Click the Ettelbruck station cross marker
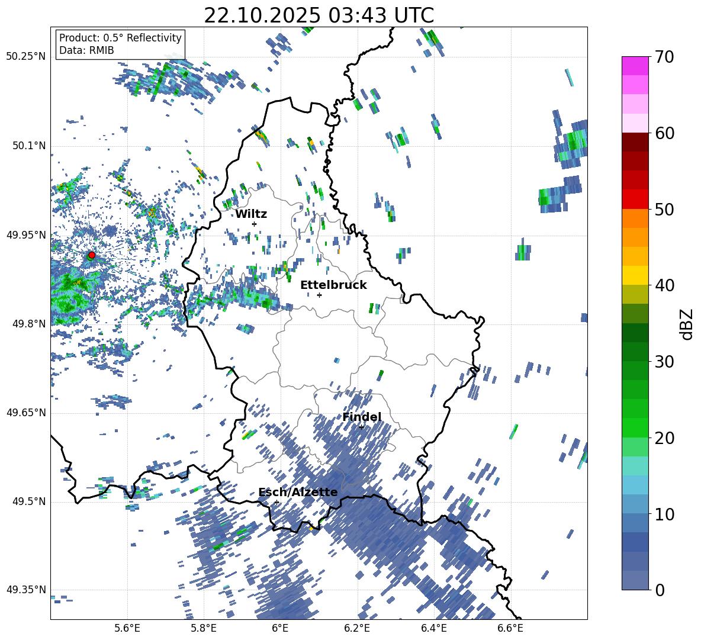 coord(319,295)
